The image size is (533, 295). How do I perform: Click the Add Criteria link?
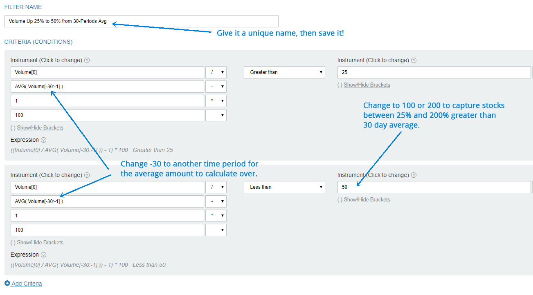pos(27,284)
